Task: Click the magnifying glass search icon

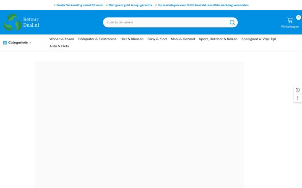Action: pyautogui.click(x=232, y=23)
